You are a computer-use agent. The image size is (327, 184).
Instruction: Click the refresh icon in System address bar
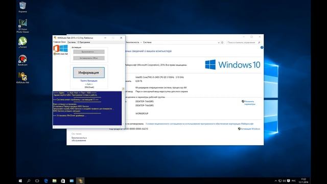(x=222, y=42)
